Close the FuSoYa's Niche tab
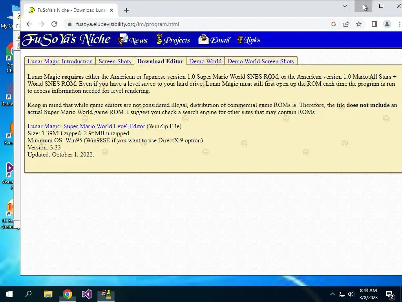 point(111,10)
